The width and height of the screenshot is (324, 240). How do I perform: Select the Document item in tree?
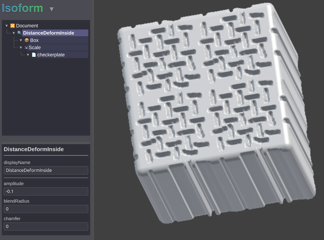coord(27,26)
